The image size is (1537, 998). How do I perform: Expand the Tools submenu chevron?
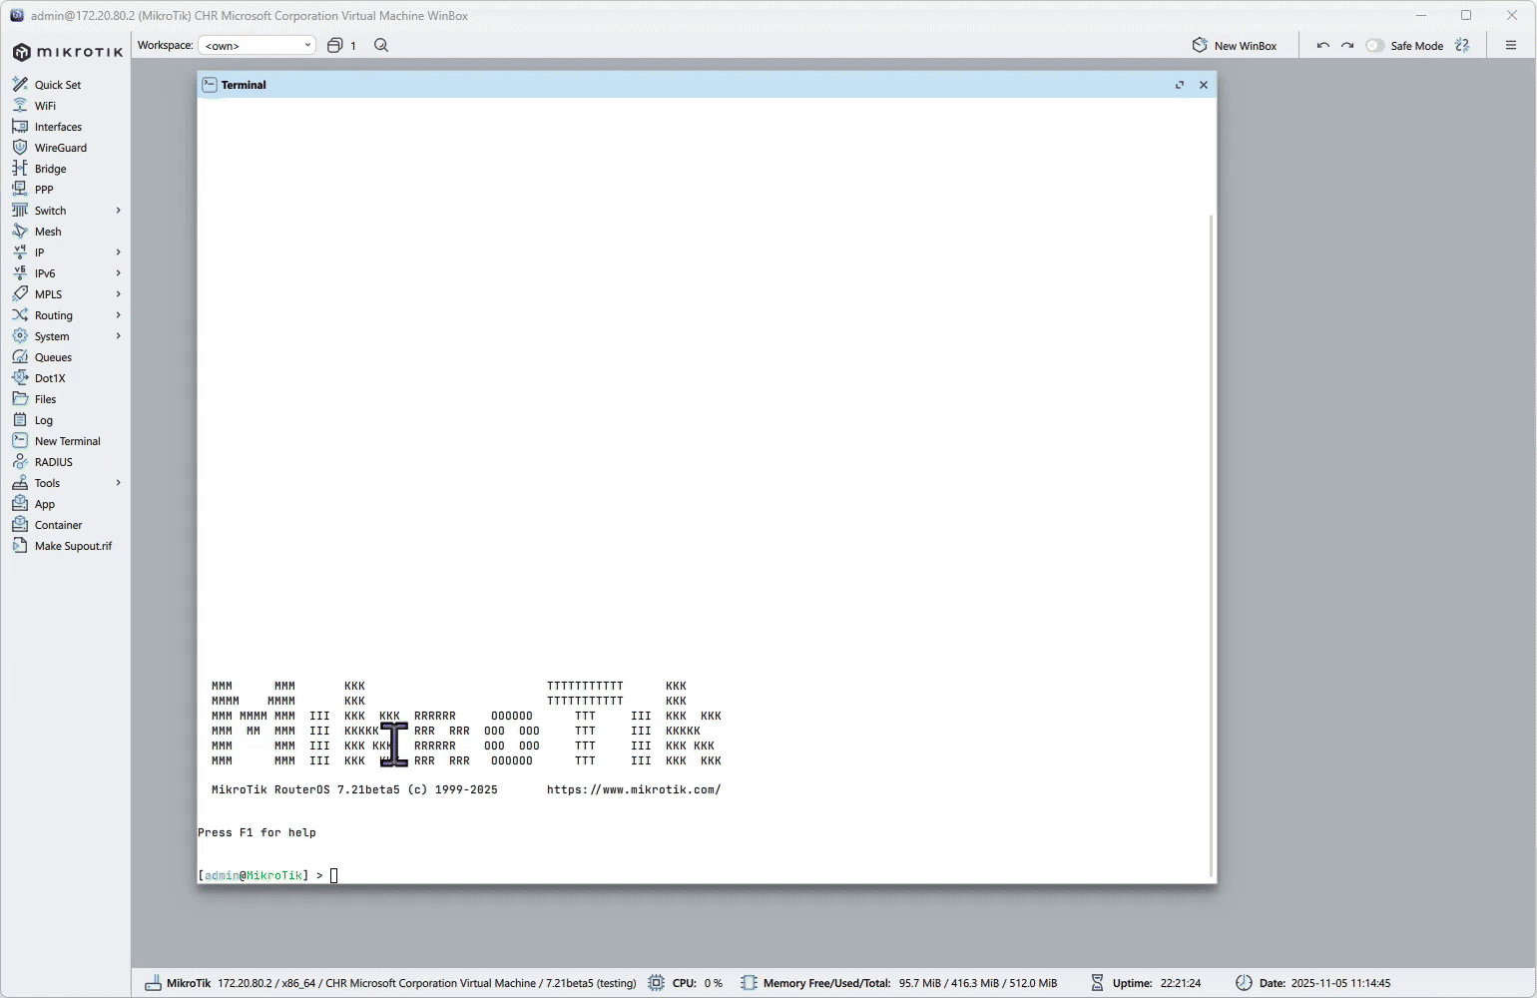click(118, 483)
